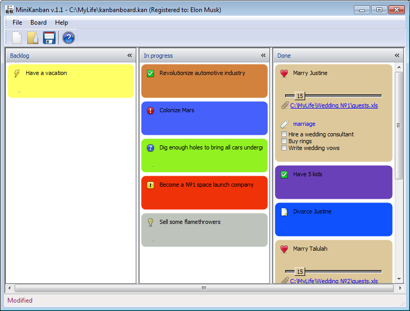Click the red alert icon on Colonize Mars
Screen dimensions: 410x311
point(150,111)
